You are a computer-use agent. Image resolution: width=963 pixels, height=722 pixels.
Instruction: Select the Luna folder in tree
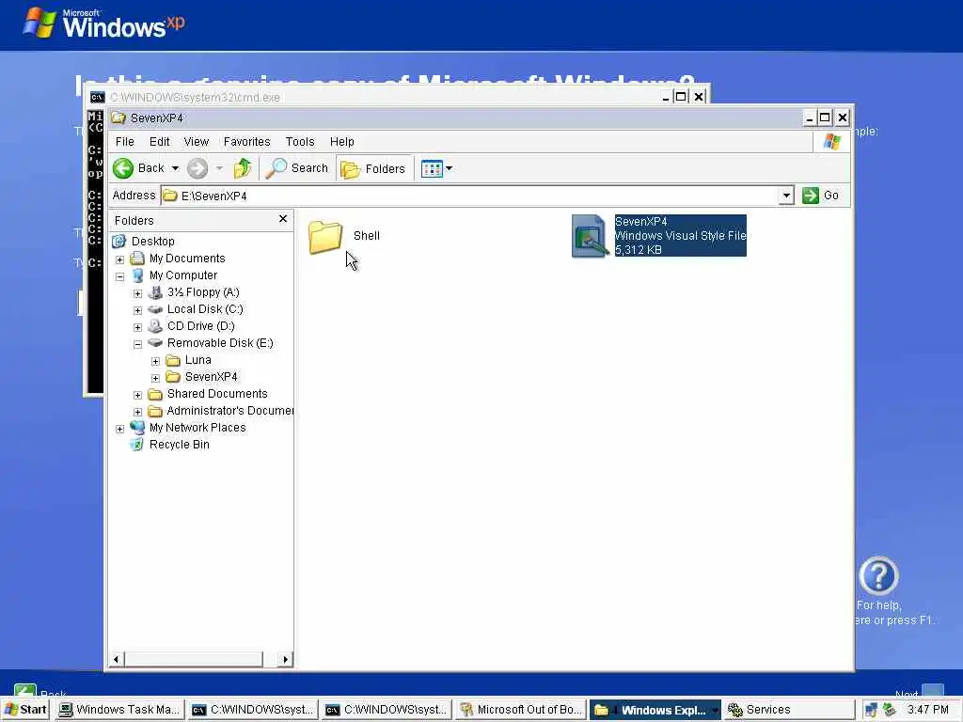[x=197, y=360]
